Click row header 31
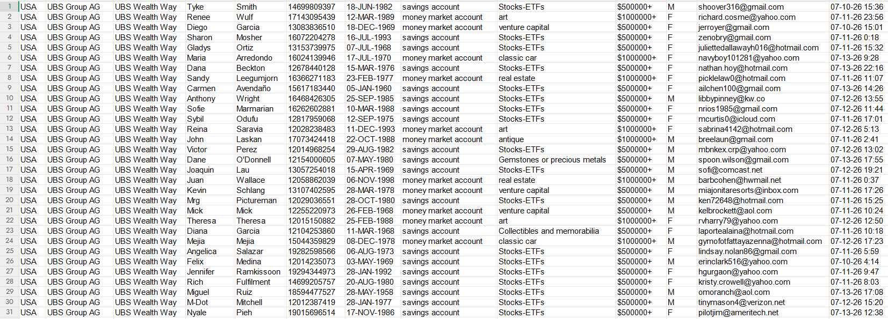The width and height of the screenshot is (888, 319). coord(9,313)
